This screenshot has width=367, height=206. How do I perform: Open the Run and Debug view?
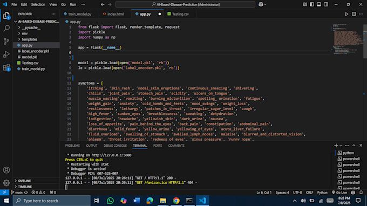point(6,54)
